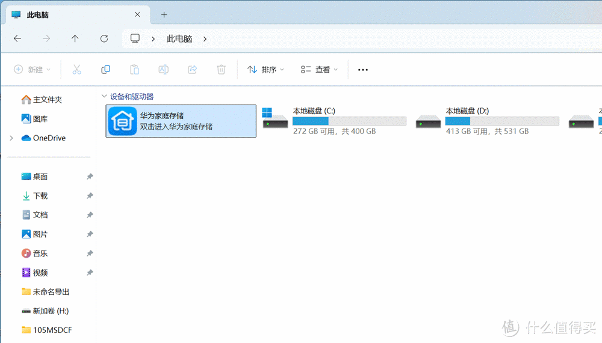This screenshot has width=602, height=343.
Task: Go up one folder level
Action: tap(75, 38)
